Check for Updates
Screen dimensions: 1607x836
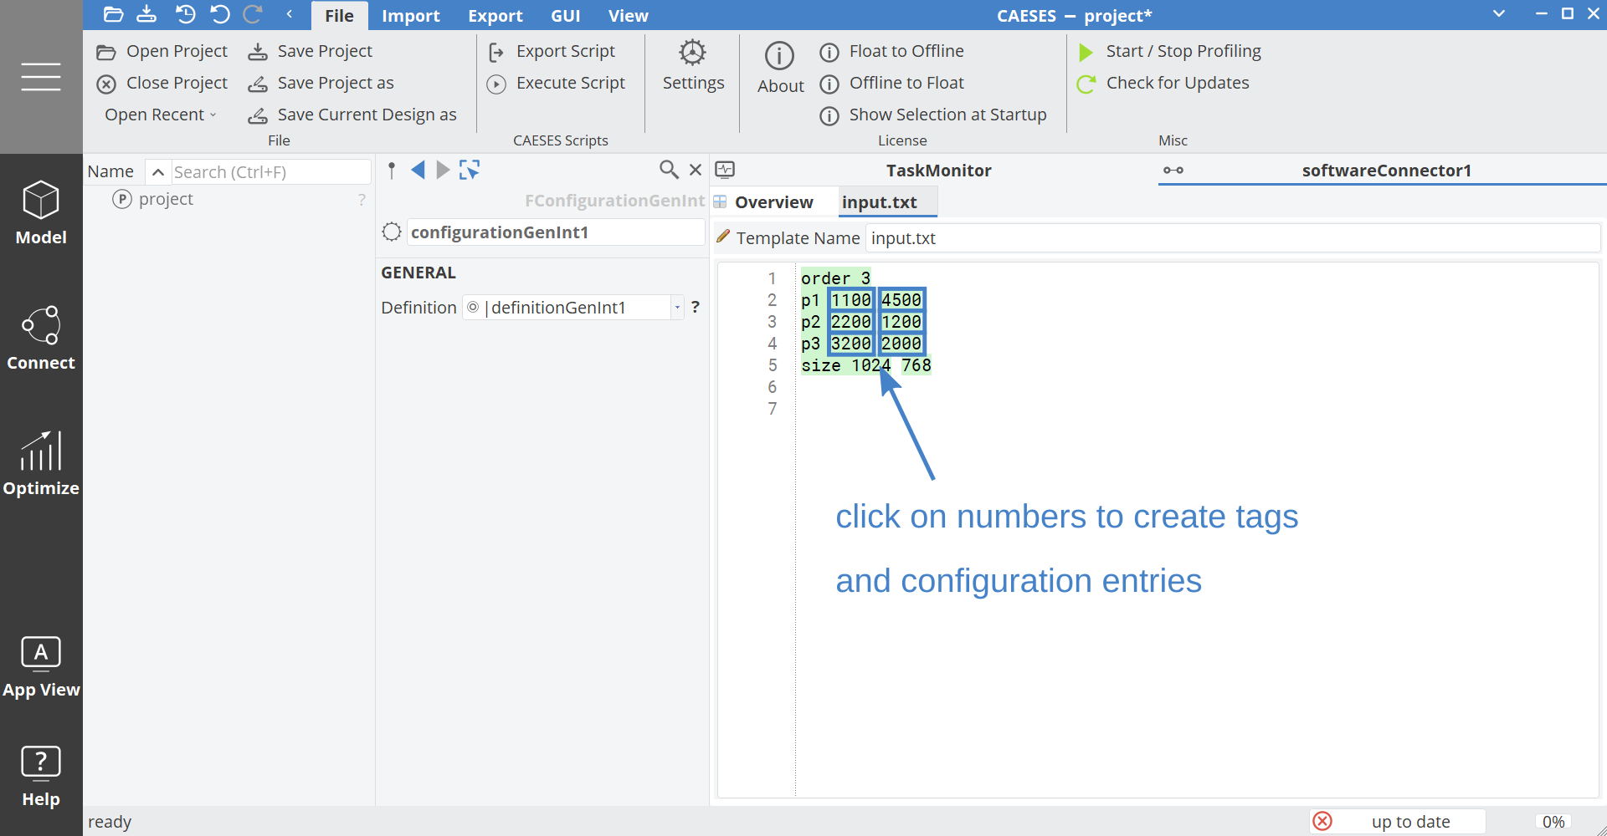(1163, 84)
